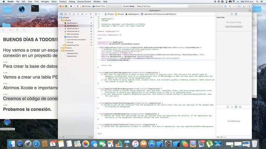Screen dimensions: 266x149
Task: Open AppDelegate.m jump bar segment
Action: tap(133, 14)
